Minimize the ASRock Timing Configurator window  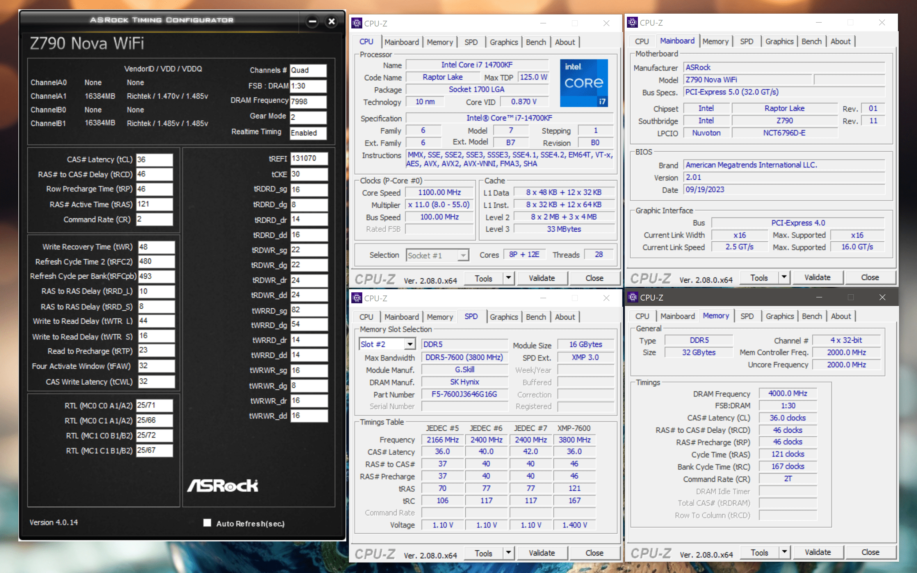click(312, 21)
